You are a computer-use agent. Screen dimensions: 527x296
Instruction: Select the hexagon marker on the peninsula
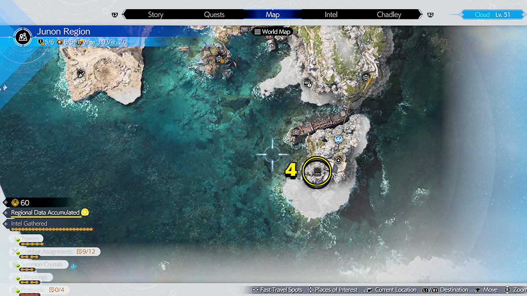point(339,160)
